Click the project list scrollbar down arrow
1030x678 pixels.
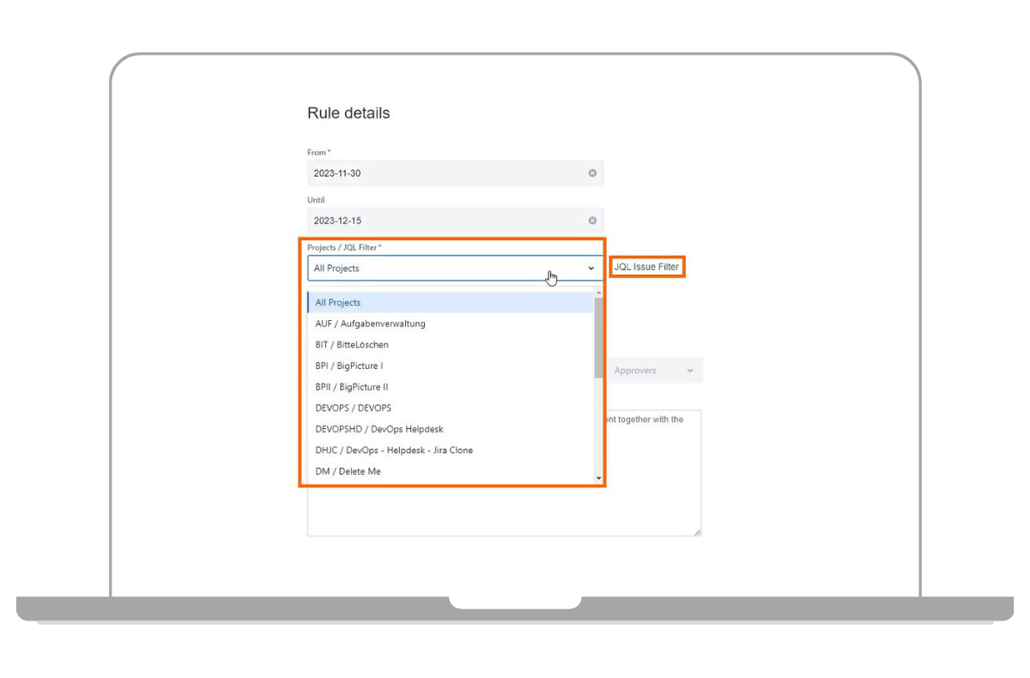coord(598,479)
